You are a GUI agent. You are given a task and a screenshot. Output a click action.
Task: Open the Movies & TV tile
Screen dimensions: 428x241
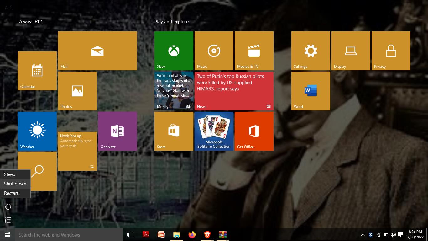coord(254,51)
